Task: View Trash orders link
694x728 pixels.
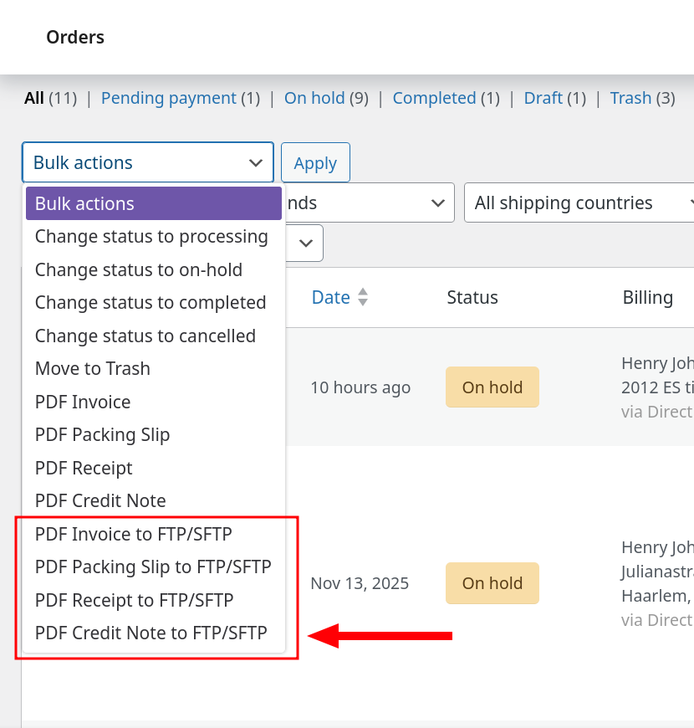Action: click(x=630, y=98)
